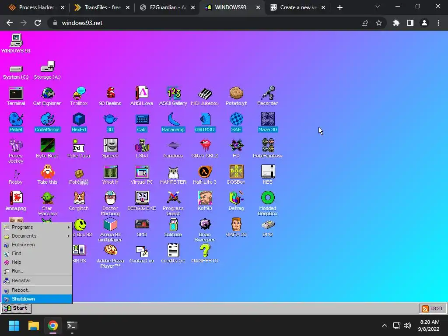The image size is (448, 336).
Task: Expand the Programs submenu
Action: [37, 227]
